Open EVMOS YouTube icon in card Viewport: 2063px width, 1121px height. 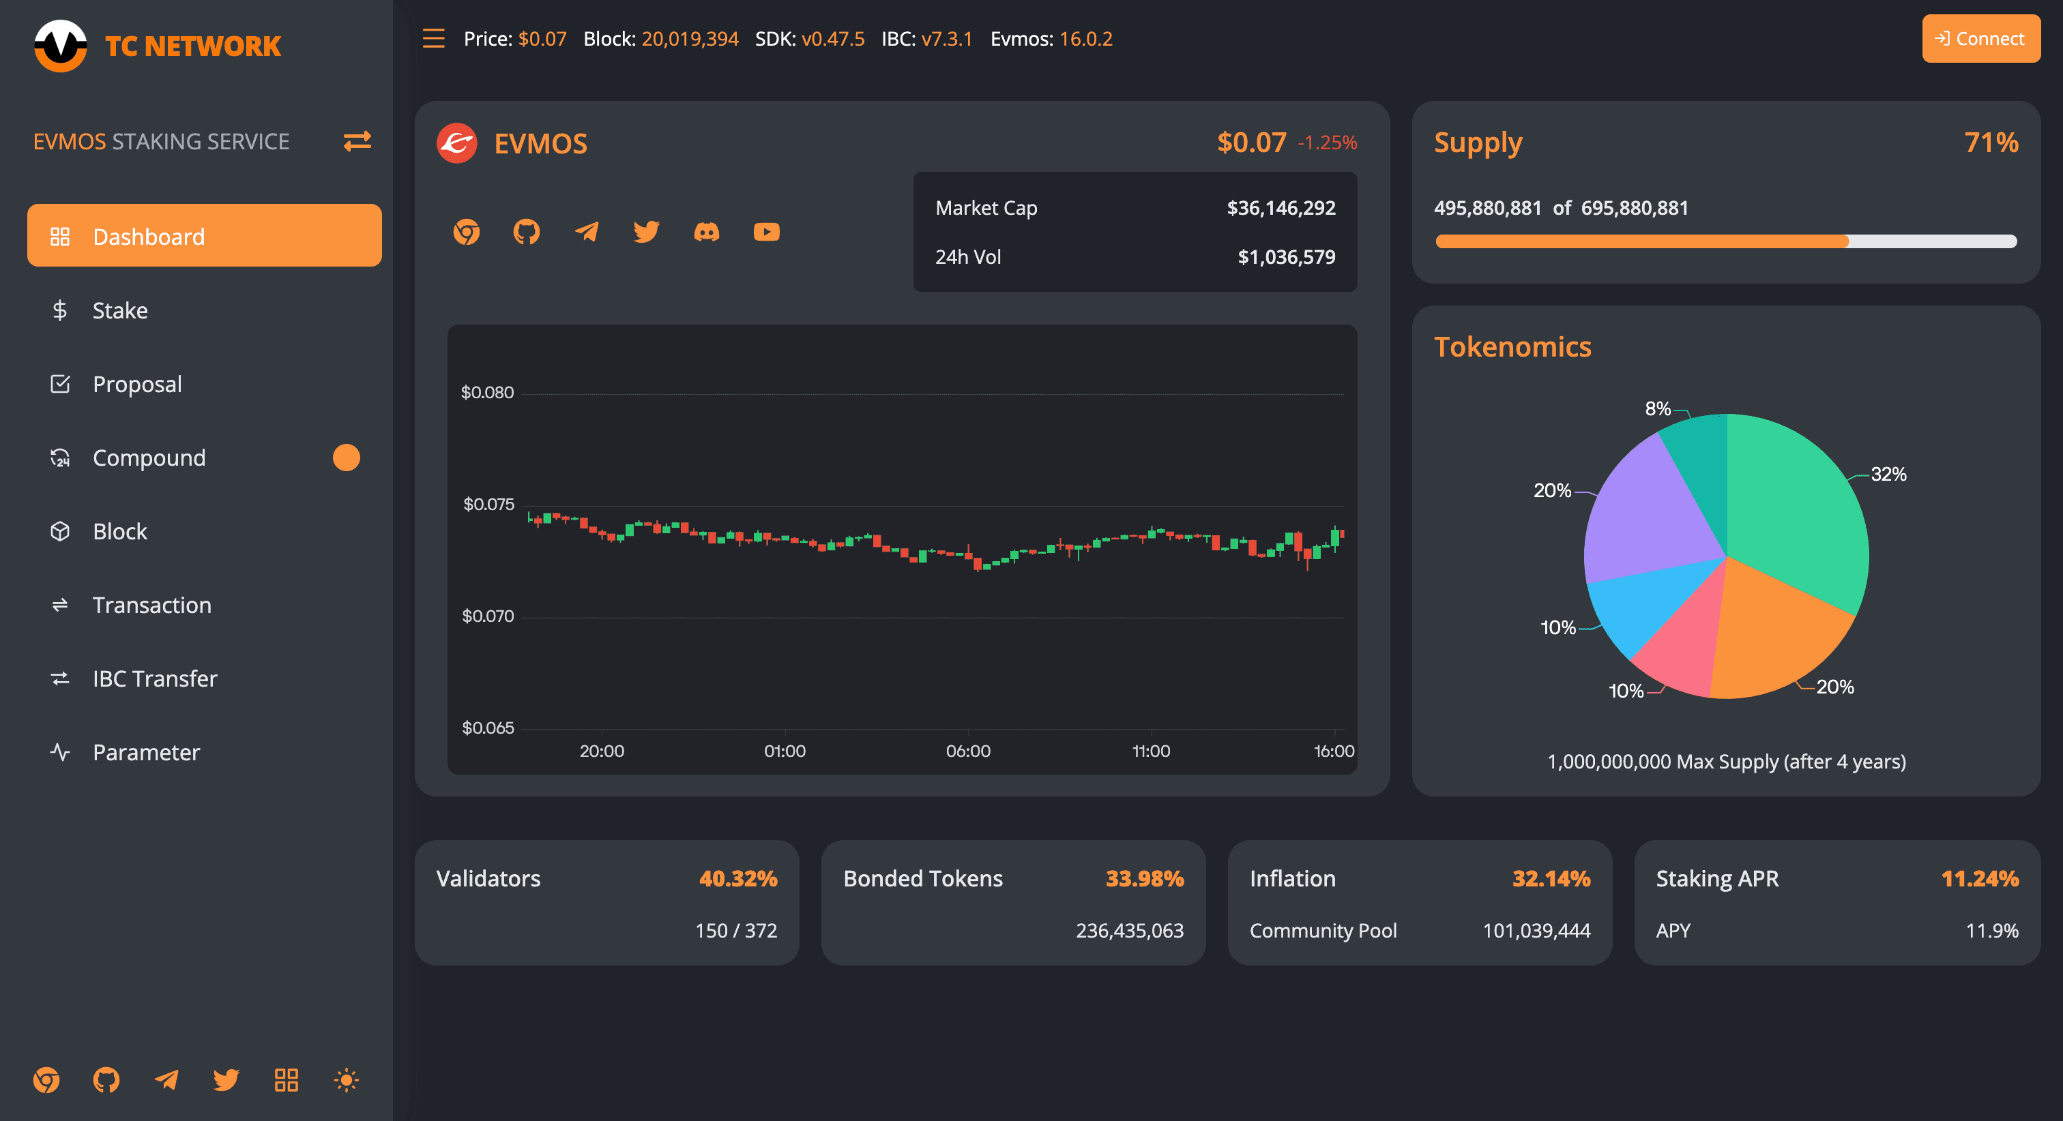click(x=766, y=233)
